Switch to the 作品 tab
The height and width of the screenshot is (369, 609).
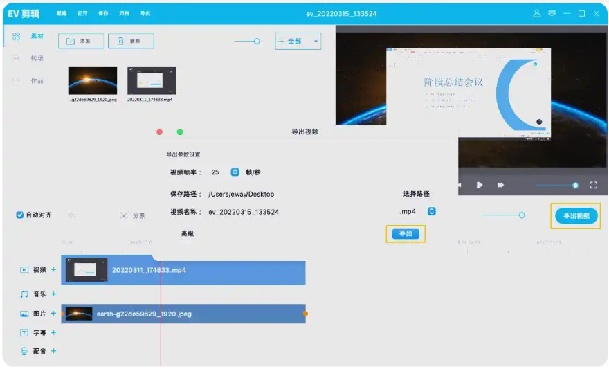37,81
